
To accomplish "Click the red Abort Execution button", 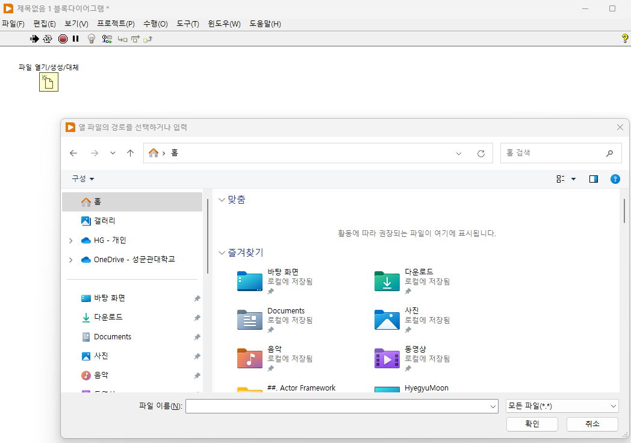I will 63,39.
